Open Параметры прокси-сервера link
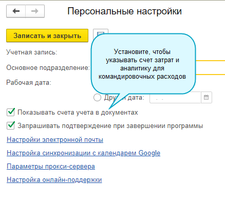This screenshot has height=201, width=225. pyautogui.click(x=51, y=167)
